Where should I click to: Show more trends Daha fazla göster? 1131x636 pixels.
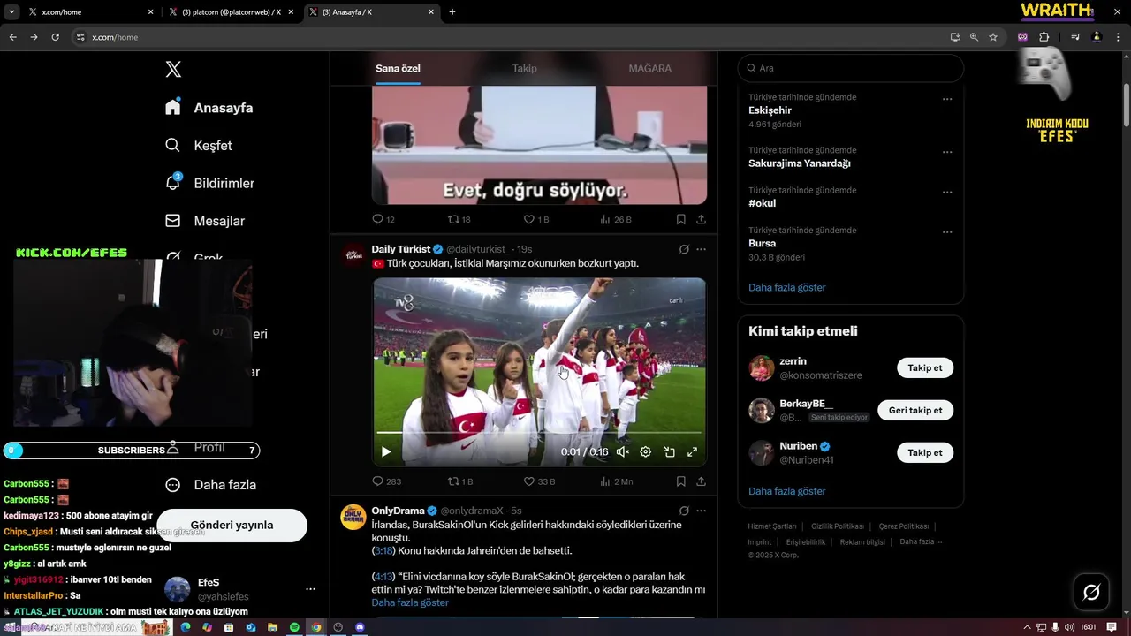point(787,287)
